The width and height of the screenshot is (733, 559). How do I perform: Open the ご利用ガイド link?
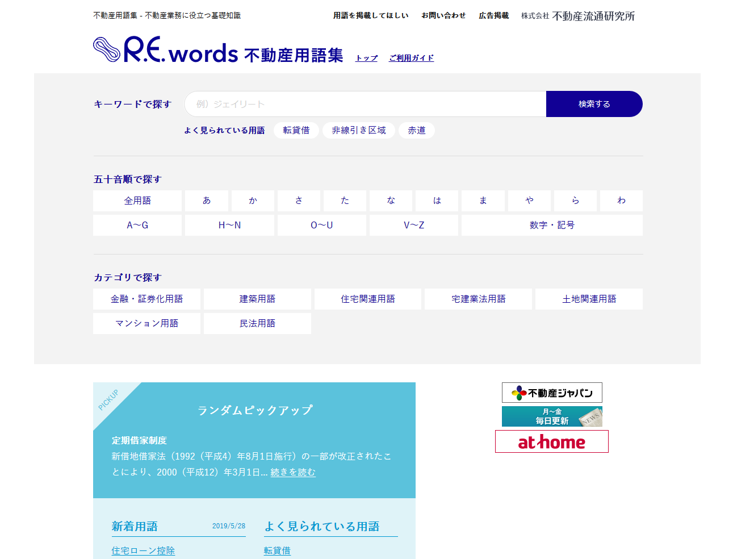tap(412, 58)
